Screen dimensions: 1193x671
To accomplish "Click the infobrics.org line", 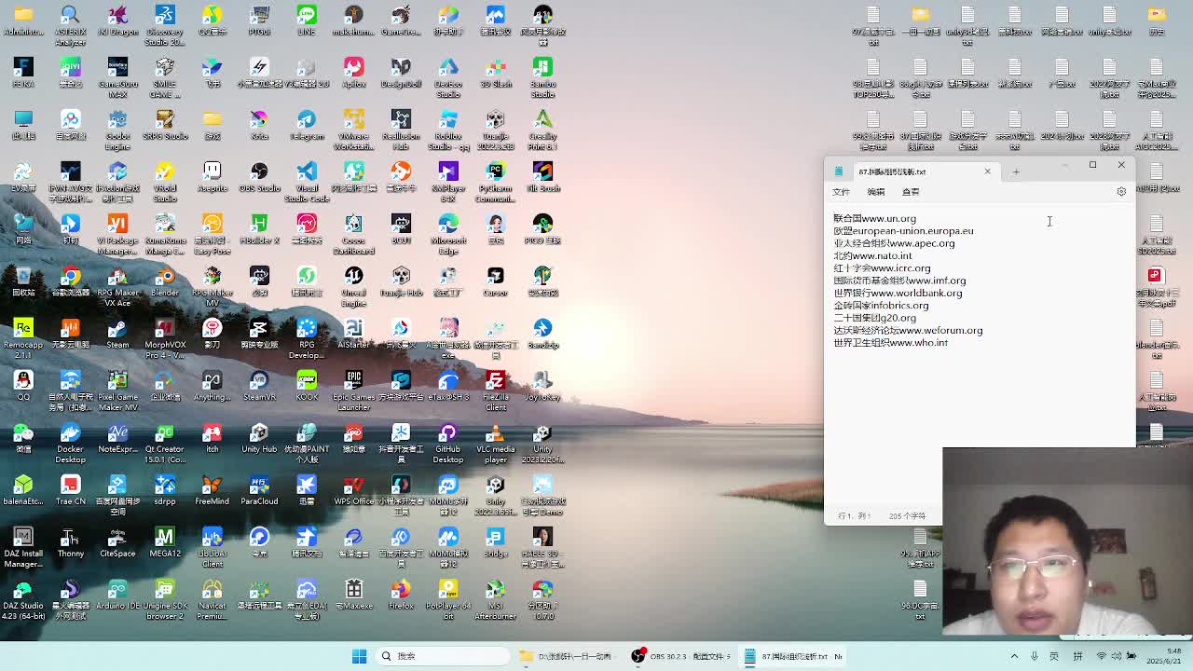I will coord(881,306).
